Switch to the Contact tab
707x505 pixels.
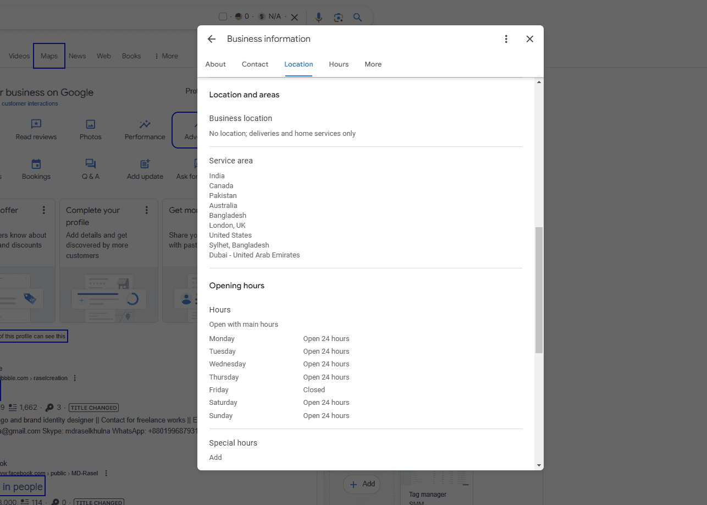click(x=255, y=64)
